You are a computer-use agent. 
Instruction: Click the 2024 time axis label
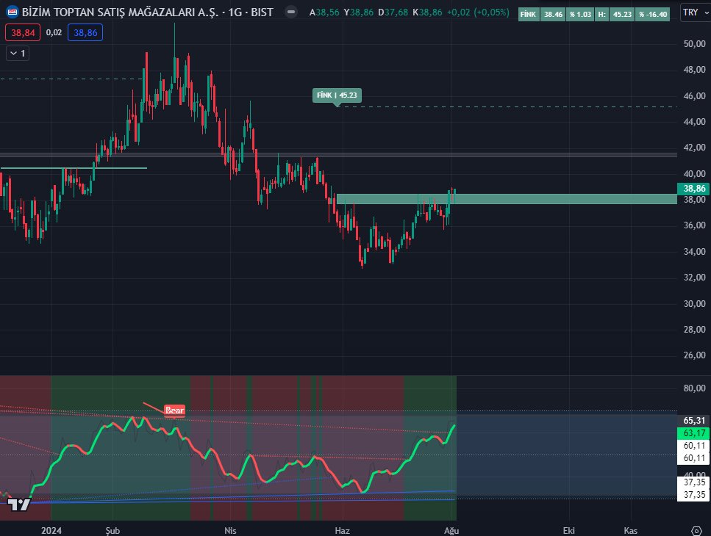point(51,531)
